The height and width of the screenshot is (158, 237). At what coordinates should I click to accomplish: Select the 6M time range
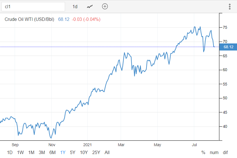[52, 152]
